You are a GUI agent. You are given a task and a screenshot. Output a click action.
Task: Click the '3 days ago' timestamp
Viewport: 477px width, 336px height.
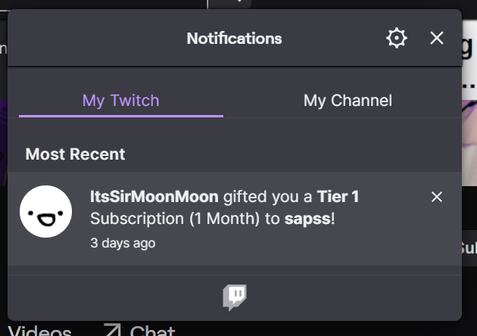123,243
